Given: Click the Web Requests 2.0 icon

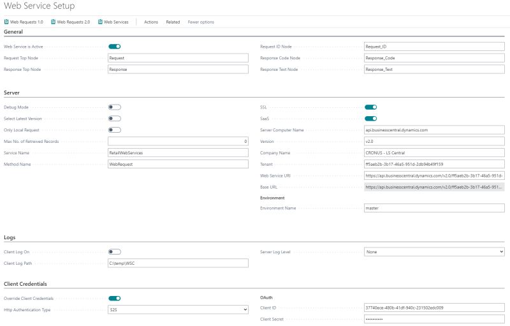Looking at the screenshot, I should click(x=54, y=22).
